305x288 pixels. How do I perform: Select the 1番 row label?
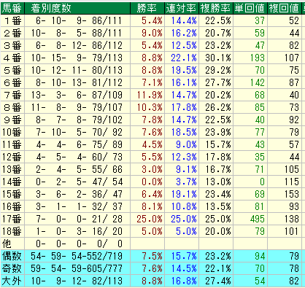(12, 20)
